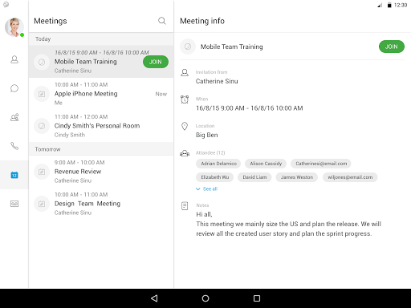The height and width of the screenshot is (308, 411).
Task: Tap the James Weston attendee chip
Action: tap(297, 177)
